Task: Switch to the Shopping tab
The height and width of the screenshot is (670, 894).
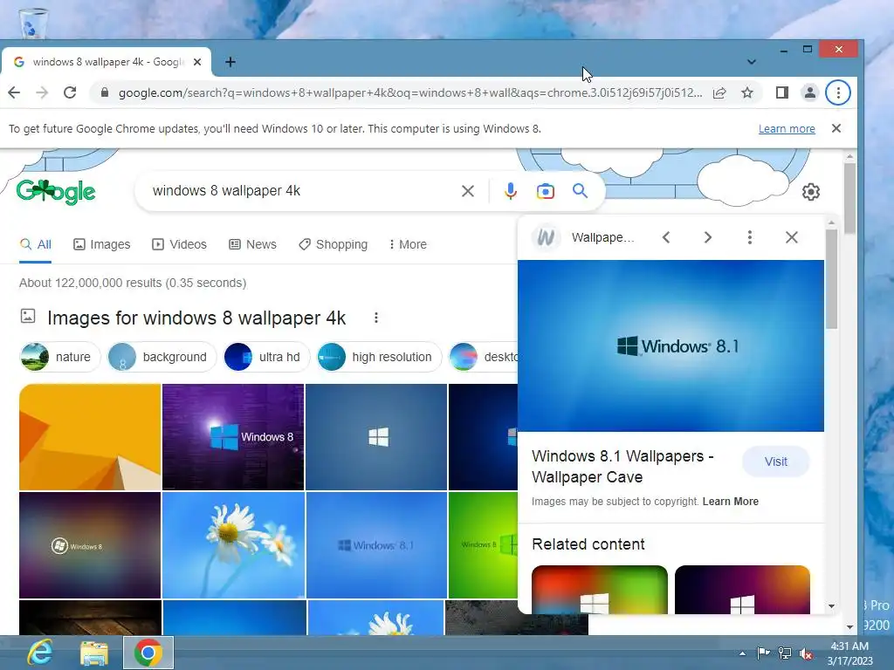Action: click(333, 244)
